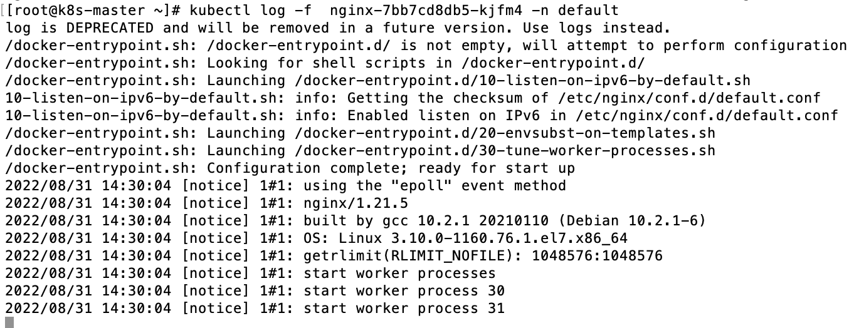Click the gcc 10.2.1 build info text

coord(426,220)
